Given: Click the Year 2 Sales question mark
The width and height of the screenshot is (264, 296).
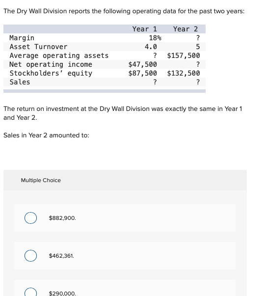Looking at the screenshot, I should coord(198,82).
